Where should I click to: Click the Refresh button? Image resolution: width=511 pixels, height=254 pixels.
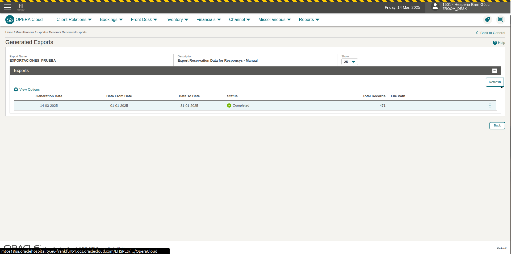pos(495,82)
